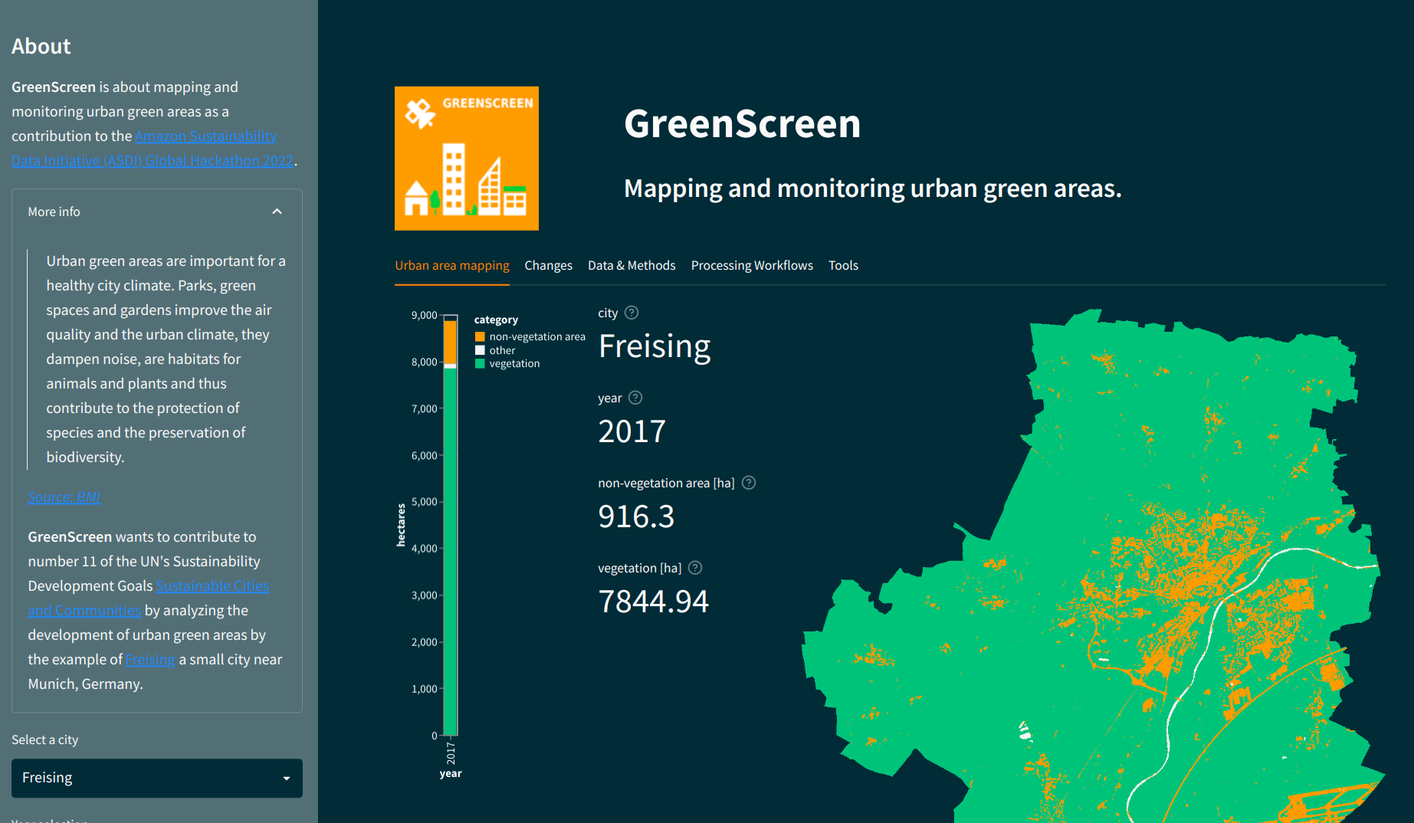Click the orange non-vegetation color swatch
Viewport: 1414px width, 823px height.
(x=480, y=336)
